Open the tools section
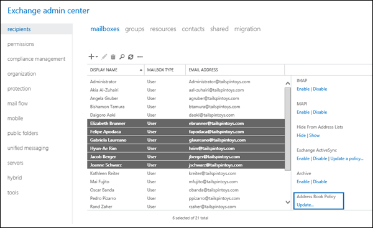Image resolution: width=373 pixels, height=228 pixels. tap(13, 193)
